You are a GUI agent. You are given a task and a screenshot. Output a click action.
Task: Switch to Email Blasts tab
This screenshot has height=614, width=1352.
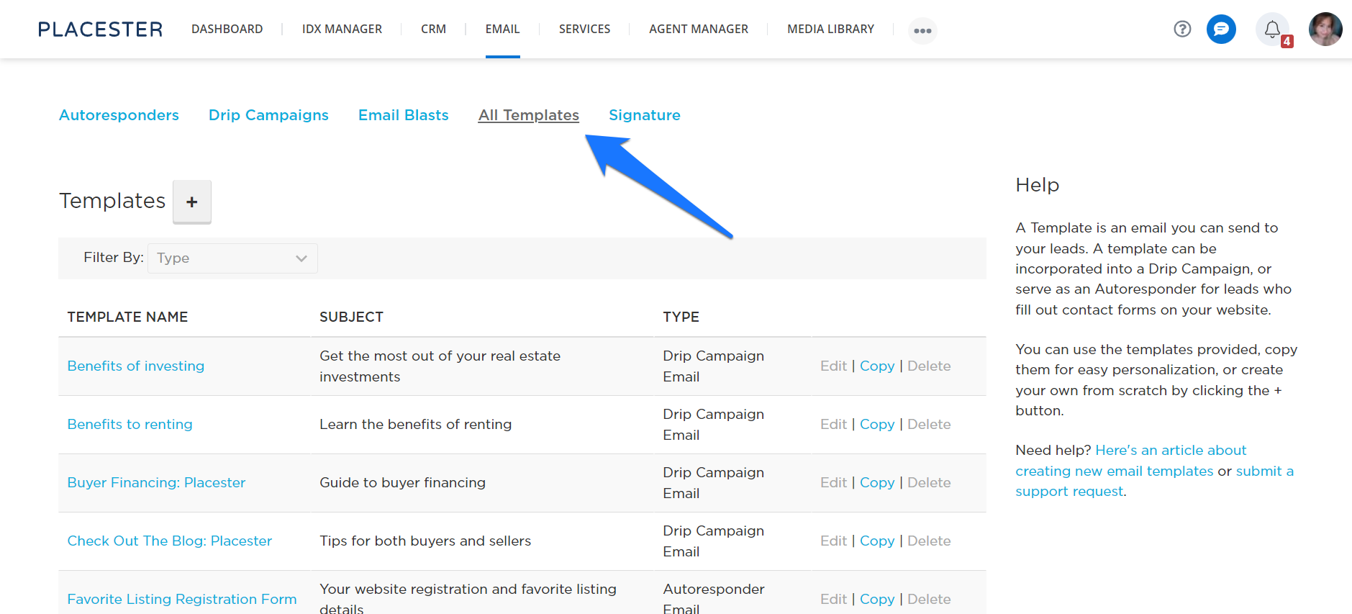[x=404, y=115]
